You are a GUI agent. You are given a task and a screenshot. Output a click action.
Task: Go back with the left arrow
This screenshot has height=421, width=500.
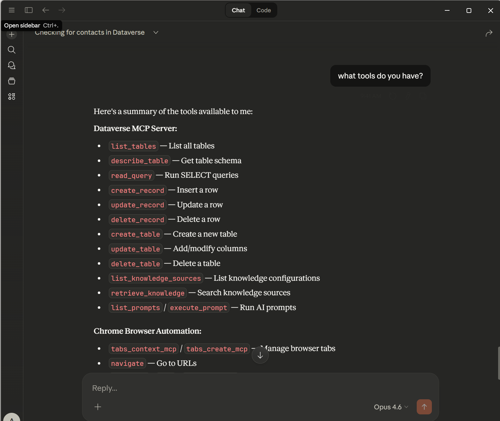coord(46,10)
